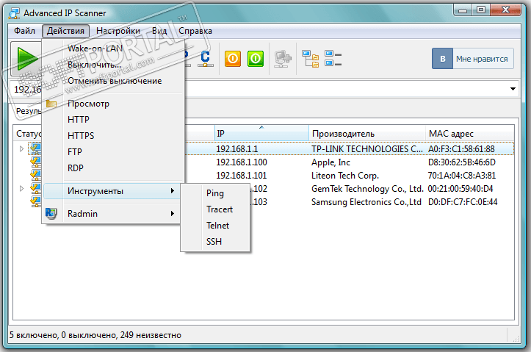Click the Мне нравится button
The width and height of the screenshot is (531, 352).
click(x=473, y=59)
